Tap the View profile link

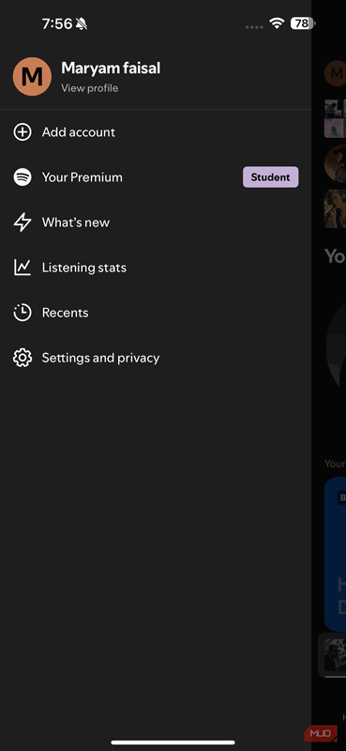(x=89, y=88)
